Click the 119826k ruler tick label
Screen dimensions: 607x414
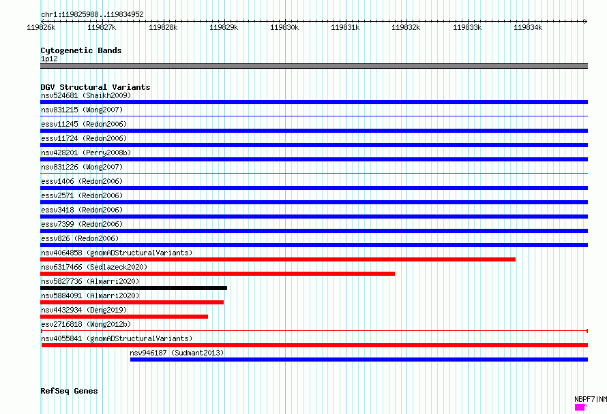pyautogui.click(x=41, y=27)
